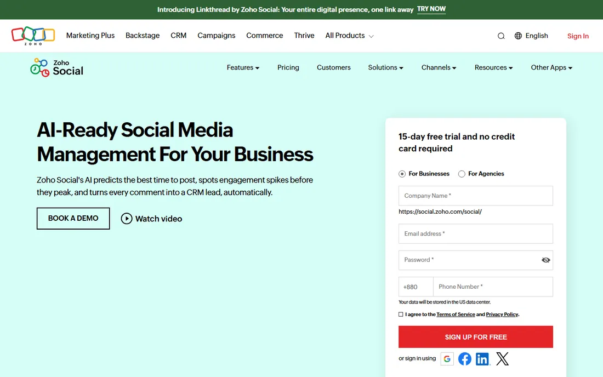Click the Sign In link
Image resolution: width=603 pixels, height=377 pixels.
(578, 36)
